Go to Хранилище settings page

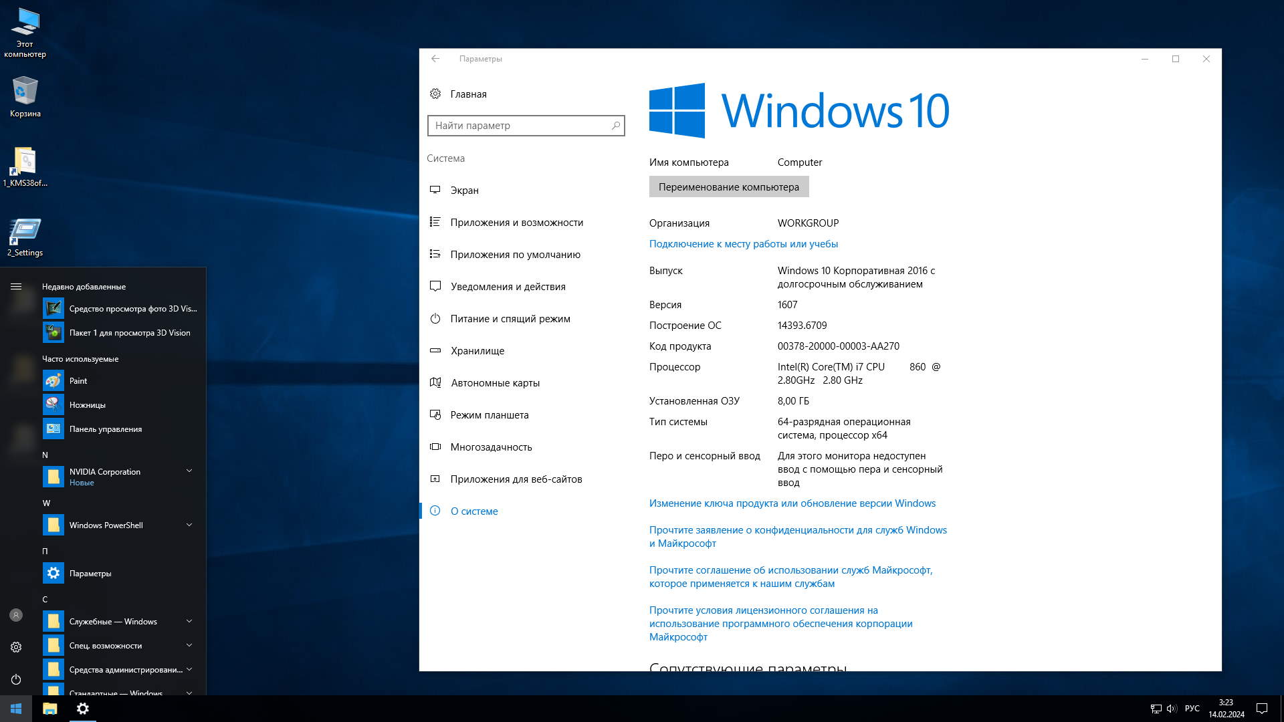click(477, 351)
